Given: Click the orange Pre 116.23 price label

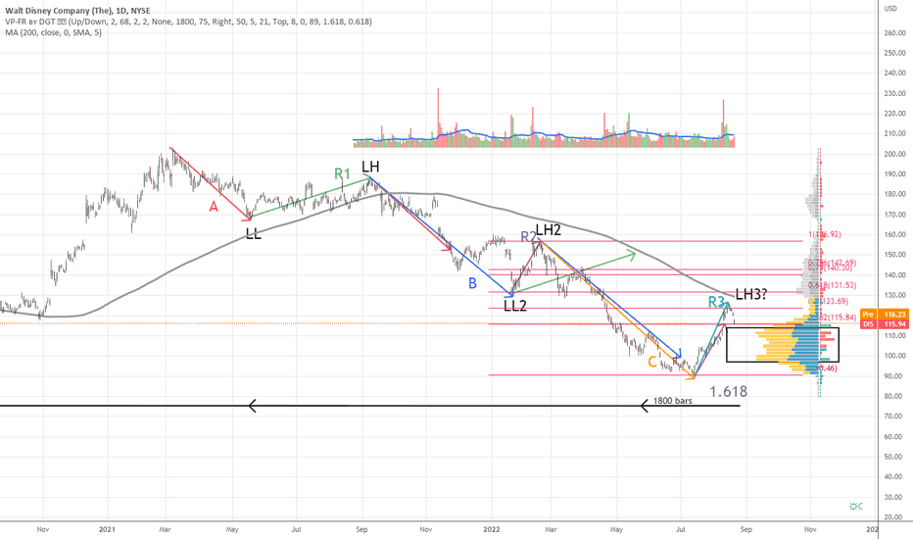Looking at the screenshot, I should coord(884,314).
